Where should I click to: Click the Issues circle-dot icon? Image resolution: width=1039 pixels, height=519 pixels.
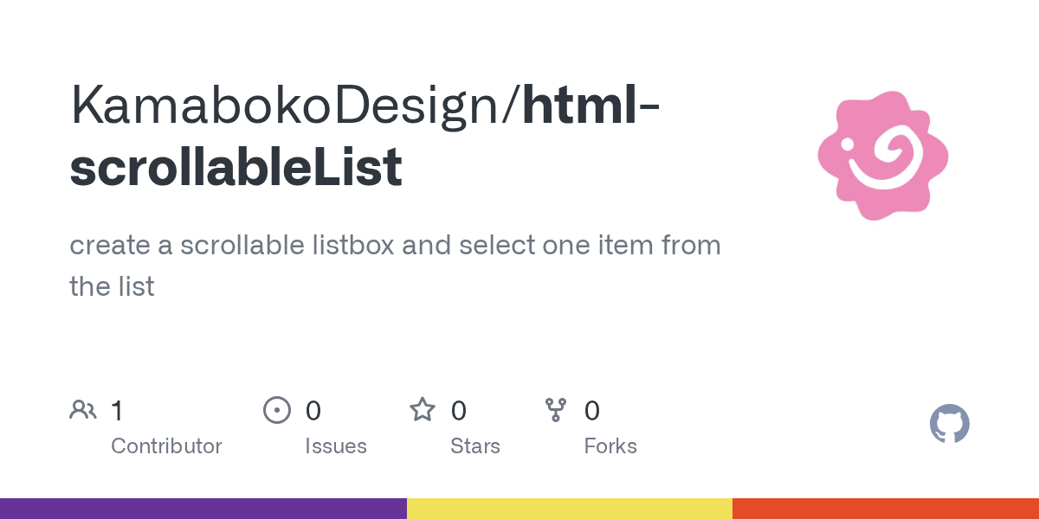coord(277,410)
